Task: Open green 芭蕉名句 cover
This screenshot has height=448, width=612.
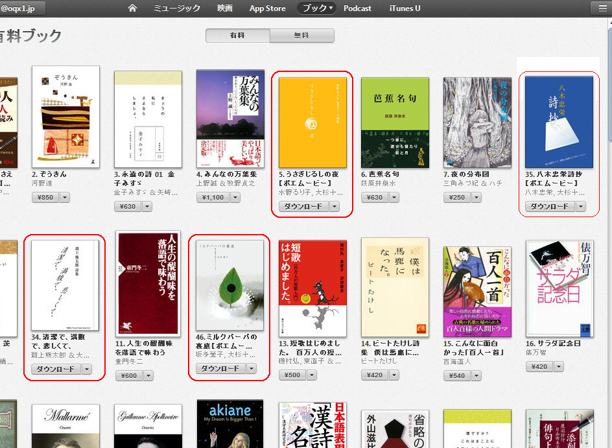Action: 395,123
